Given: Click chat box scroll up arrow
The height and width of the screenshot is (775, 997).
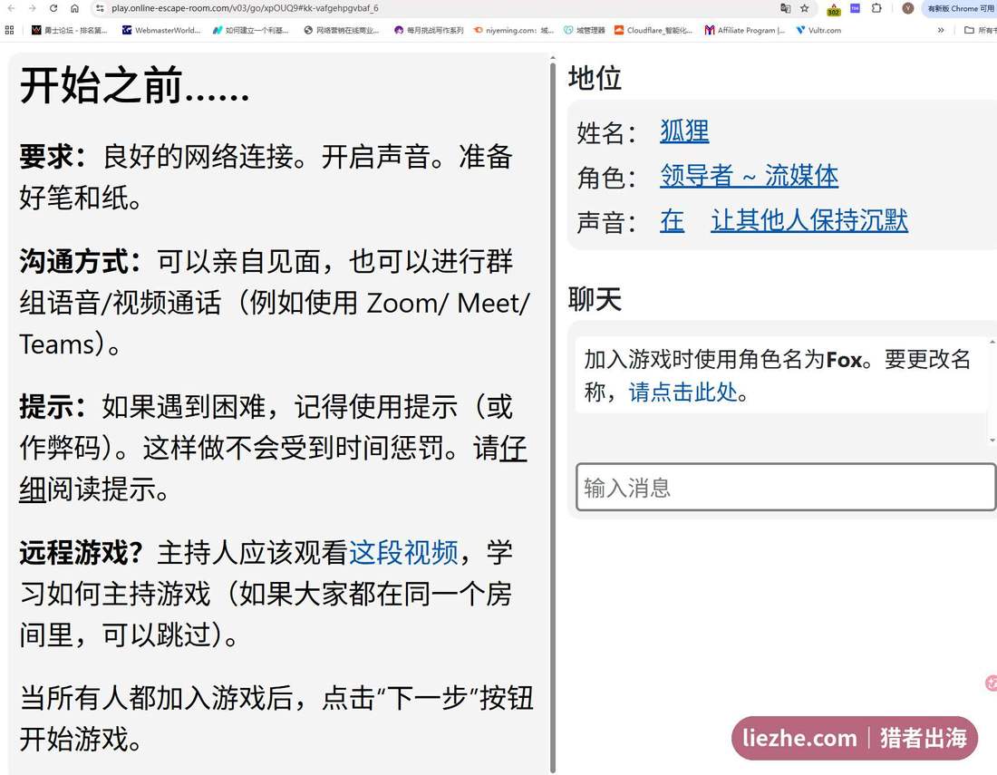Looking at the screenshot, I should click(992, 342).
